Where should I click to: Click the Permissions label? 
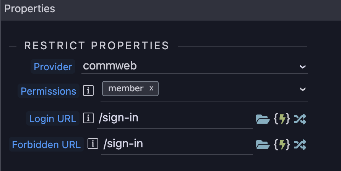click(48, 91)
